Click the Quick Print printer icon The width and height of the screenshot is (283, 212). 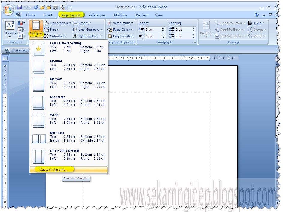(56, 7)
